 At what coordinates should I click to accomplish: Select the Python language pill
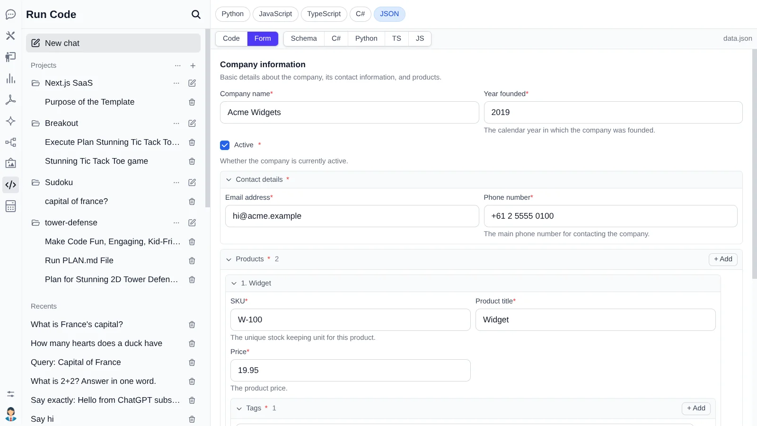click(233, 14)
